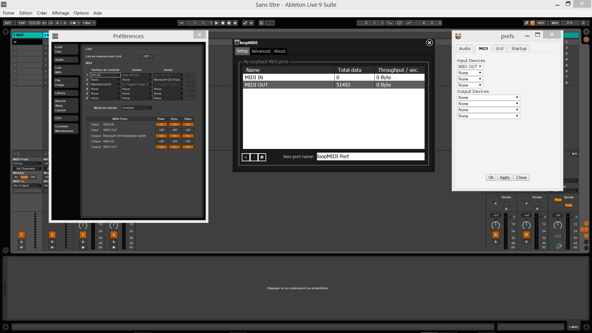
Task: Click the Session Record circle button
Action: pos(261,23)
